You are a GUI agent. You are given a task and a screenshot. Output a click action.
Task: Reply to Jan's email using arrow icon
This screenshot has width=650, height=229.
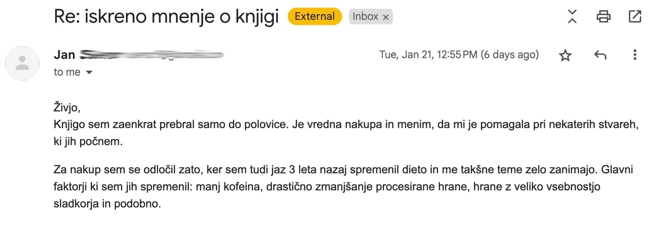[600, 55]
